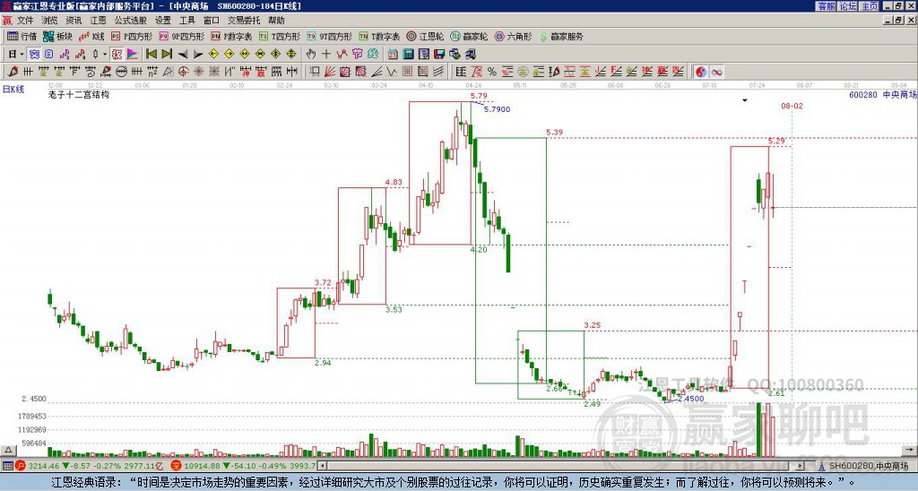The image size is (918, 491).
Task: Open the T四方形 tool
Action: (x=280, y=36)
